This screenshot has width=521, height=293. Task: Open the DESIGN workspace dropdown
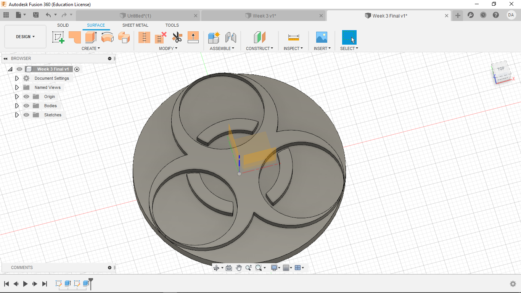pos(25,37)
